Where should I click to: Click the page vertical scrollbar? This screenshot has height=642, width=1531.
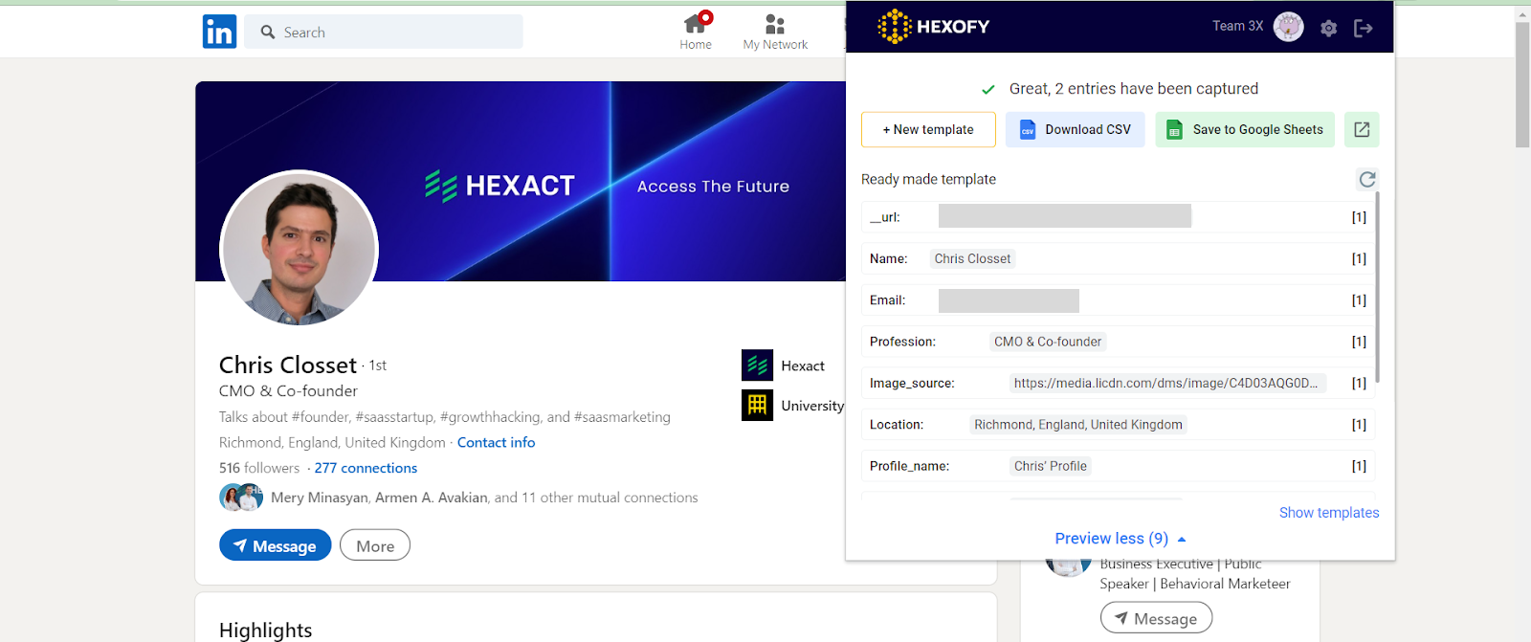[1522, 85]
